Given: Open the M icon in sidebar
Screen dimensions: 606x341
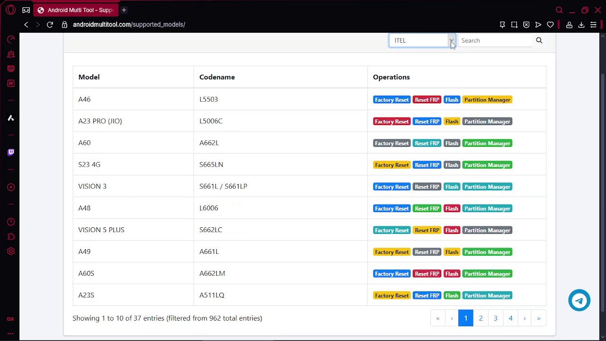Looking at the screenshot, I should pyautogui.click(x=10, y=83).
